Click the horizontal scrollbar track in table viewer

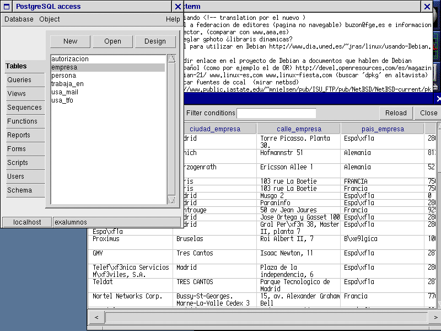pyautogui.click(x=266, y=318)
